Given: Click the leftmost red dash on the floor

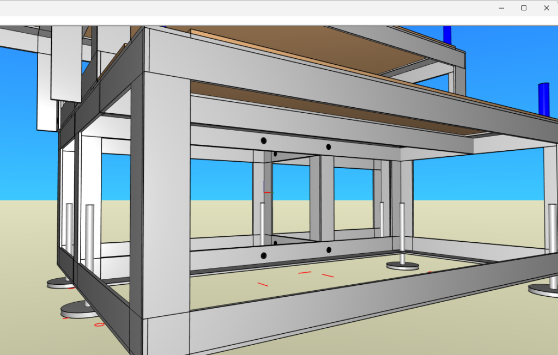Looking at the screenshot, I should [263, 284].
